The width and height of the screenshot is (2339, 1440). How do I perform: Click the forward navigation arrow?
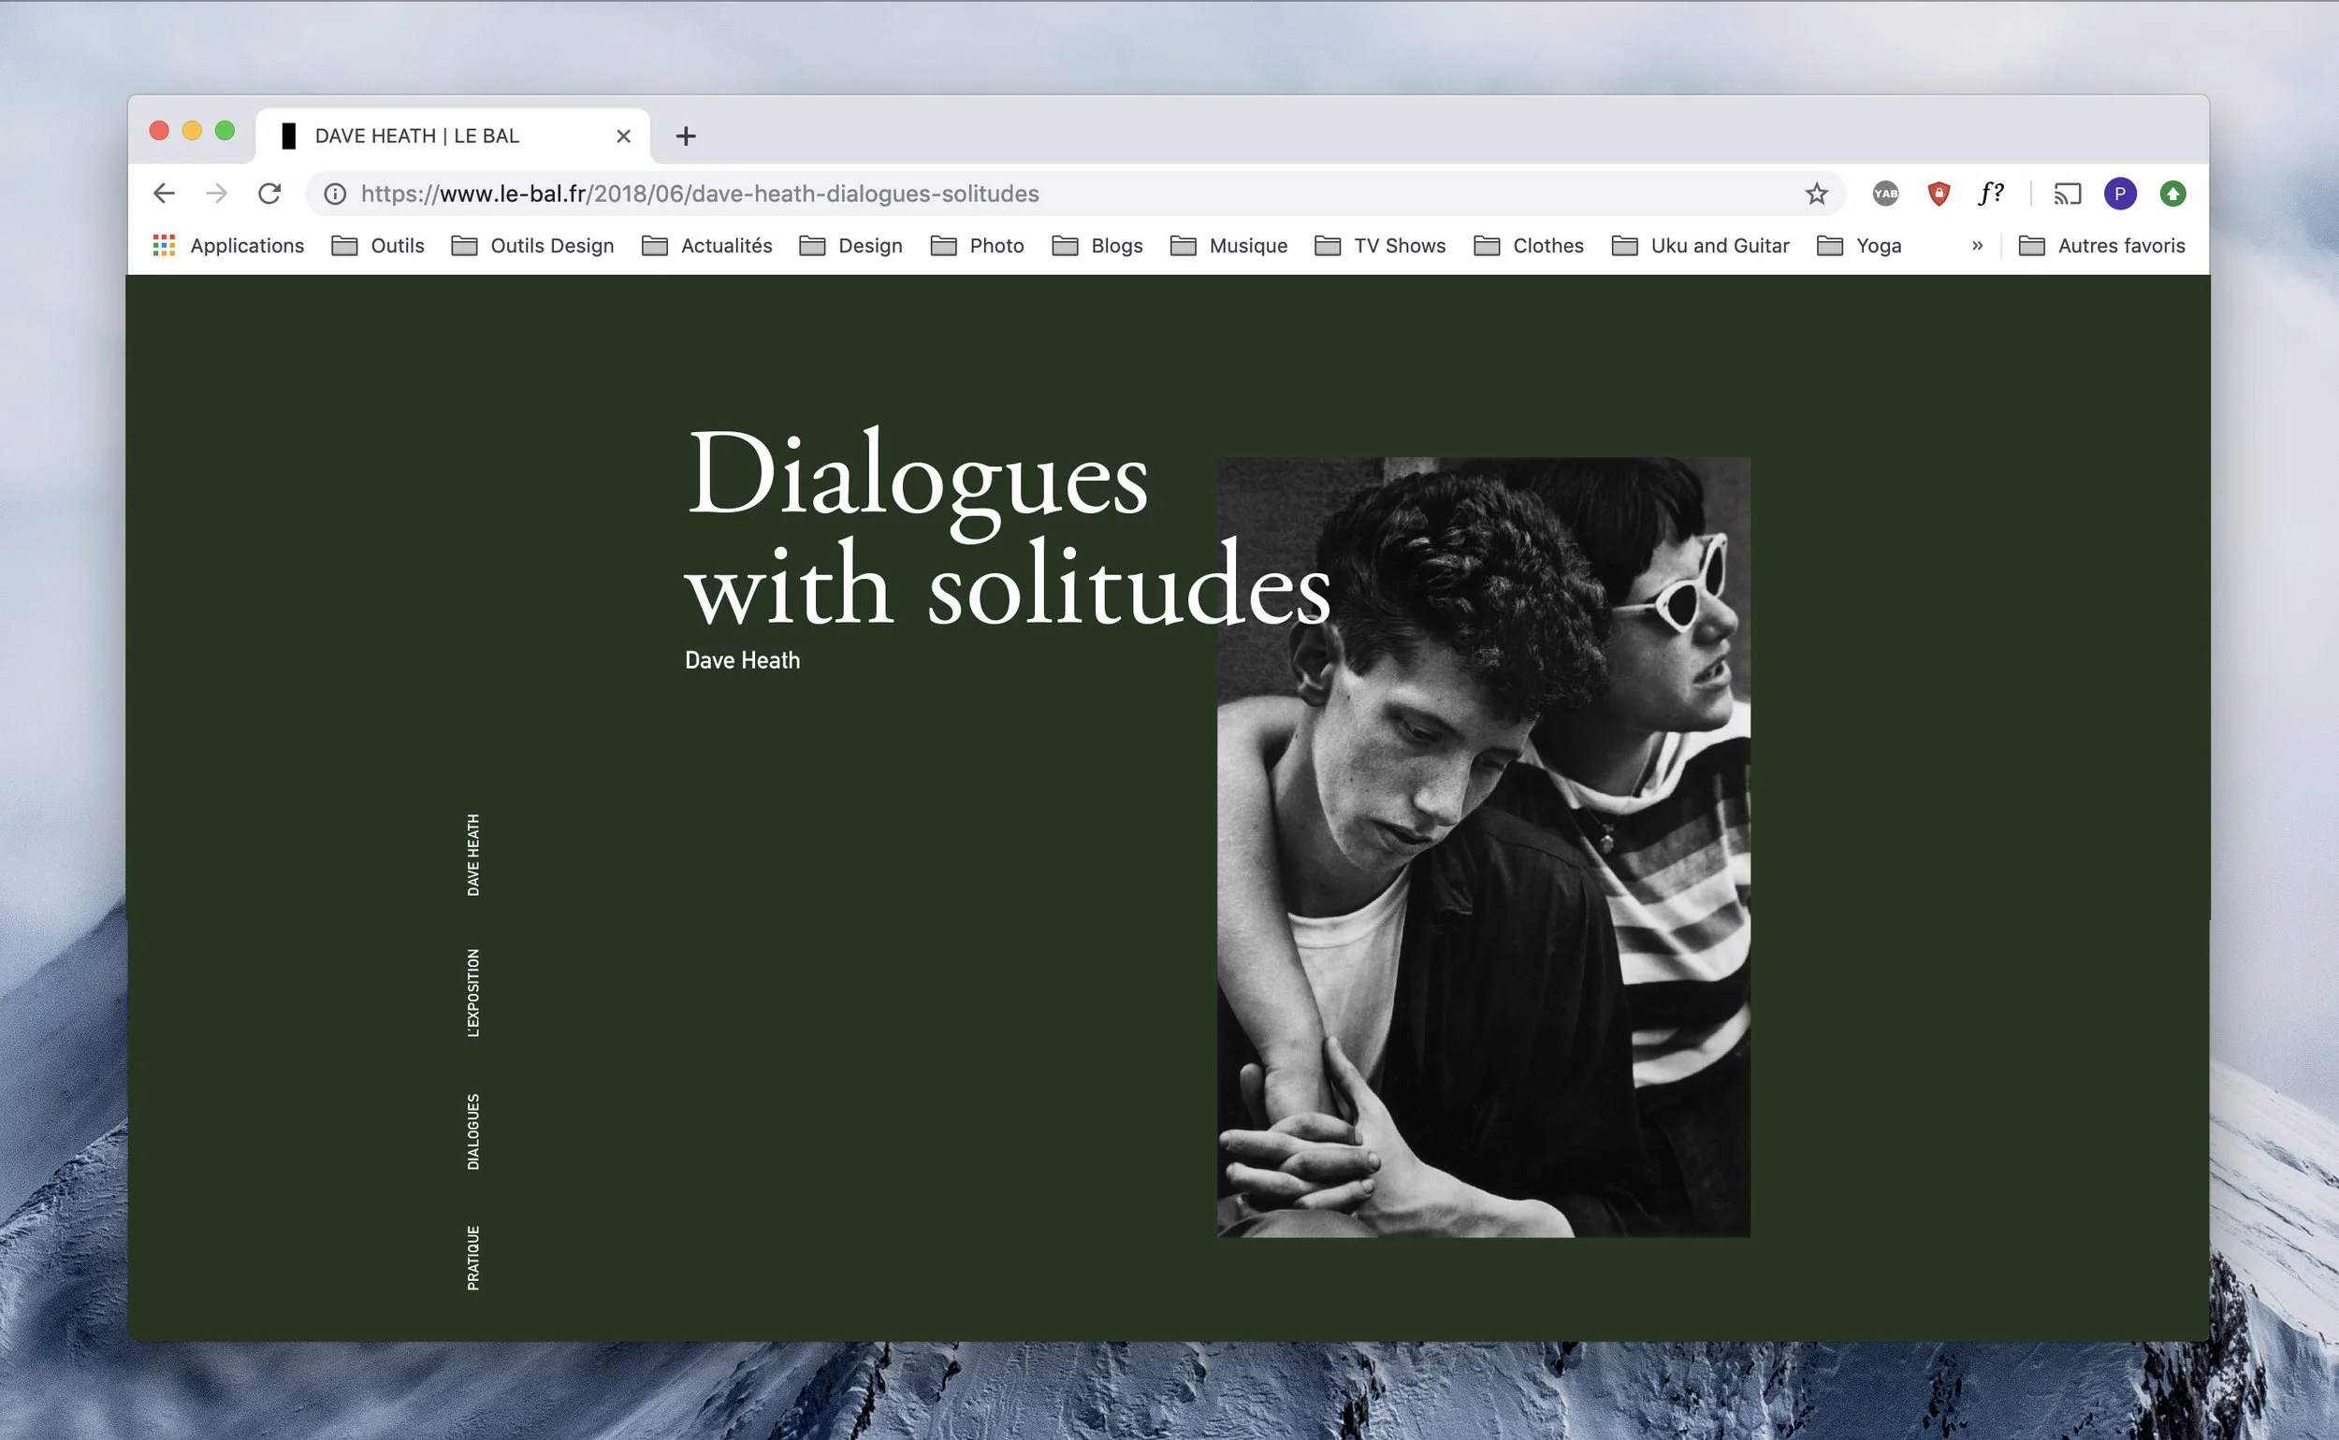click(x=217, y=194)
